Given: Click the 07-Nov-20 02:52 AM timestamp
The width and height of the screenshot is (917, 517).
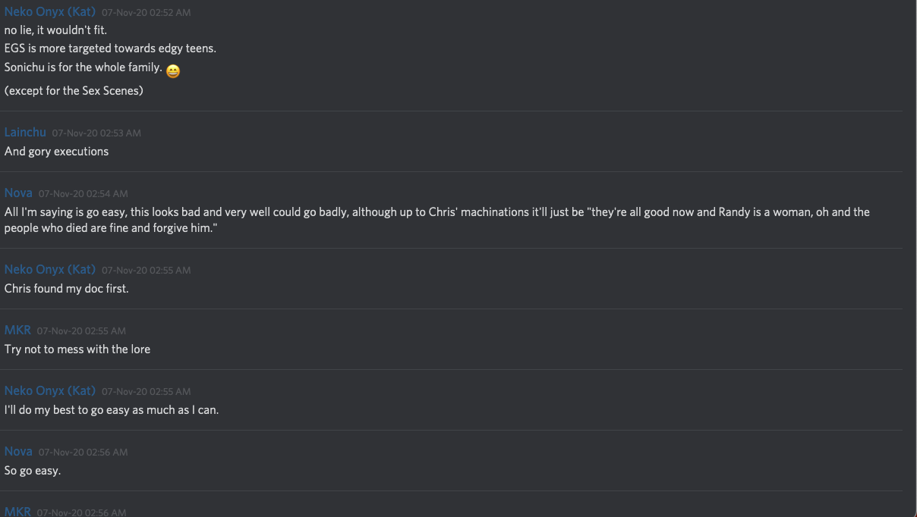Looking at the screenshot, I should 146,13.
